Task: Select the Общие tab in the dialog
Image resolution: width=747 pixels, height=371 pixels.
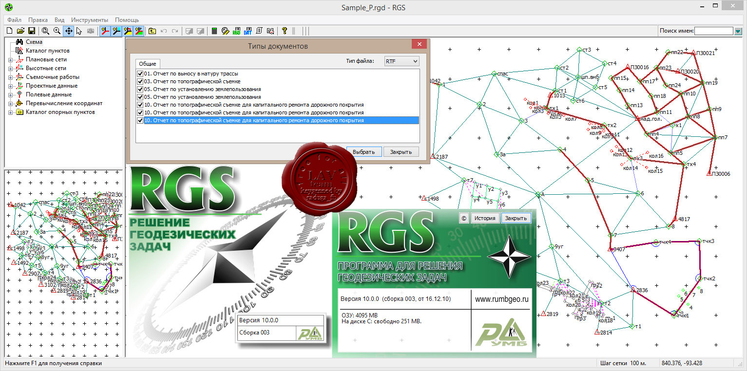Action: click(x=148, y=64)
